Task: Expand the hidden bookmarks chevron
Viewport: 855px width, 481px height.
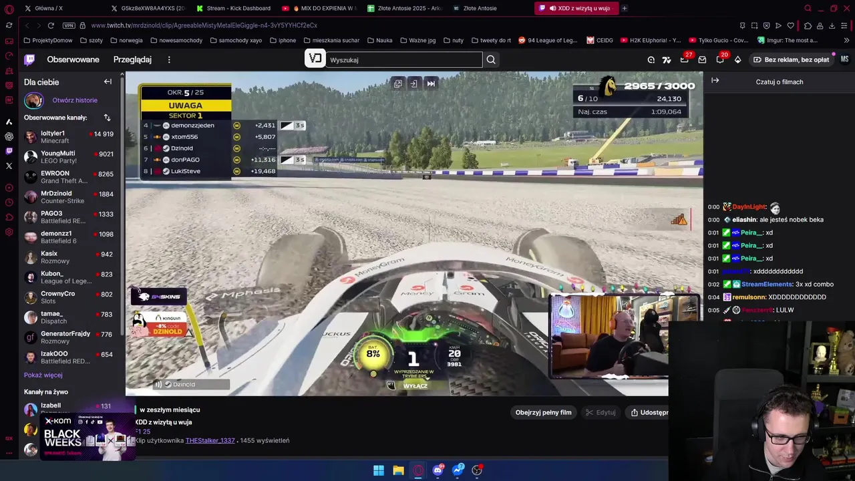Action: click(847, 40)
